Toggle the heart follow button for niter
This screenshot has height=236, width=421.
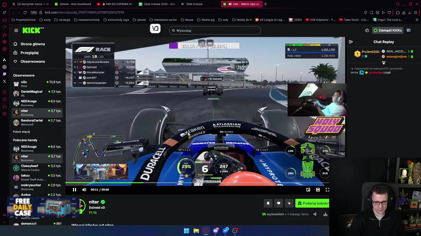coord(279,203)
